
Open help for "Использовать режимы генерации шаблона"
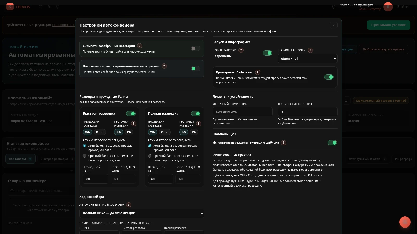(284, 142)
